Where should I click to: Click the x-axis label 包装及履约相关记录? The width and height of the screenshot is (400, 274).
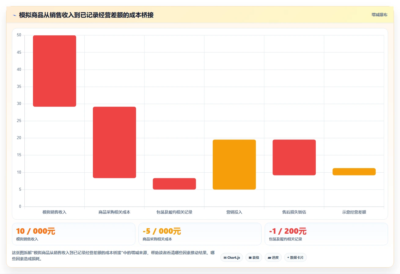point(174,212)
